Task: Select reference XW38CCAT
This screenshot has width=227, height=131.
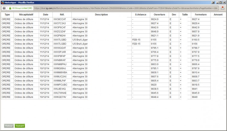Action: [x=60, y=19]
